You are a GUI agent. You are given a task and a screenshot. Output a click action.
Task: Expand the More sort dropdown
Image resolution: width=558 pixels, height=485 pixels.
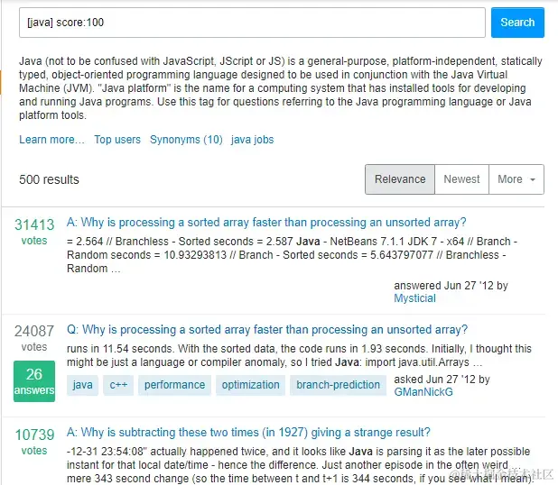click(x=516, y=179)
